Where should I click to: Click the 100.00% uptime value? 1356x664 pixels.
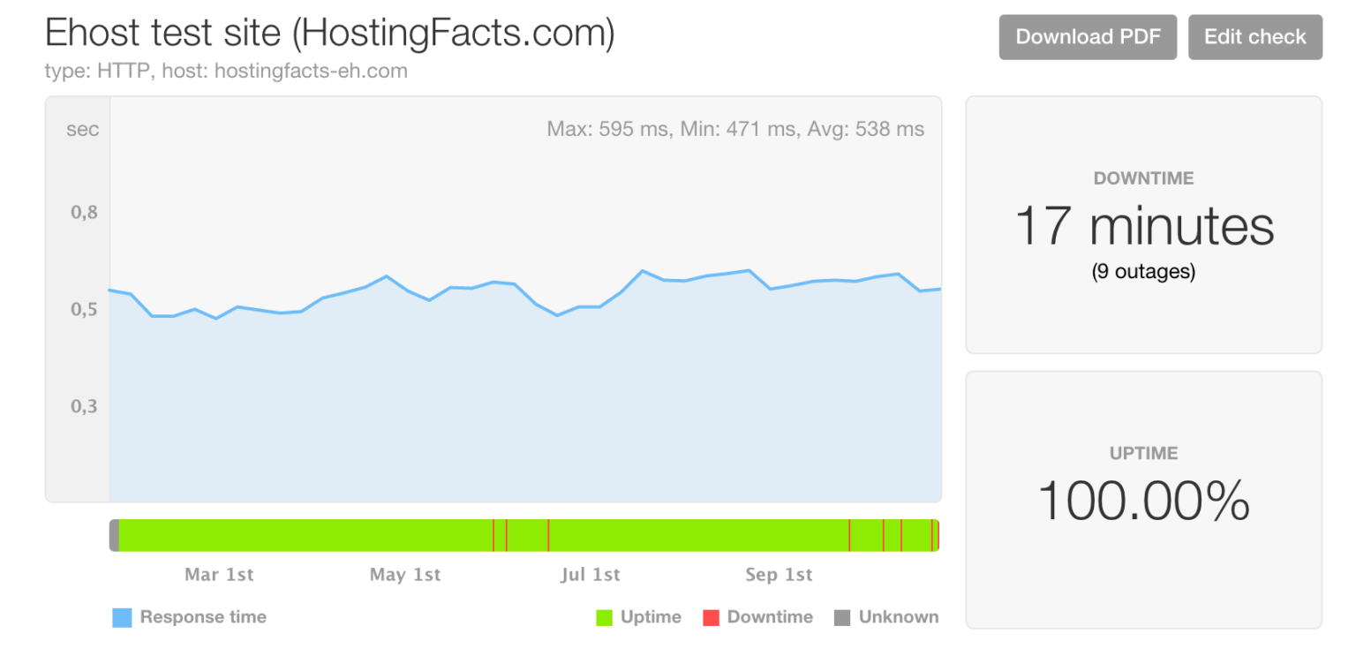pyautogui.click(x=1144, y=501)
